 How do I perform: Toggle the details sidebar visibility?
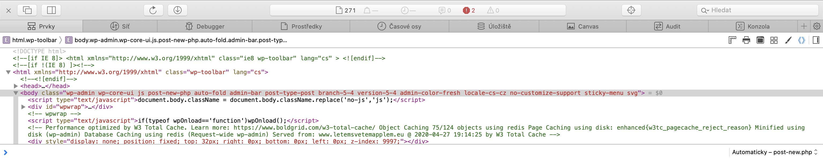[816, 40]
